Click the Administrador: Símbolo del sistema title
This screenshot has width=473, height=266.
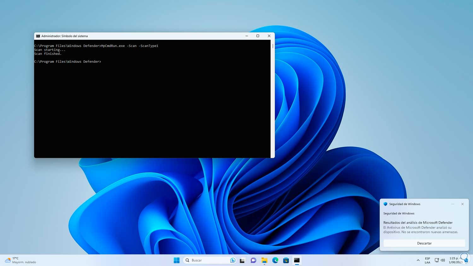coord(65,36)
